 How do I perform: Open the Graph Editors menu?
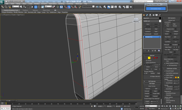coord(52,4)
